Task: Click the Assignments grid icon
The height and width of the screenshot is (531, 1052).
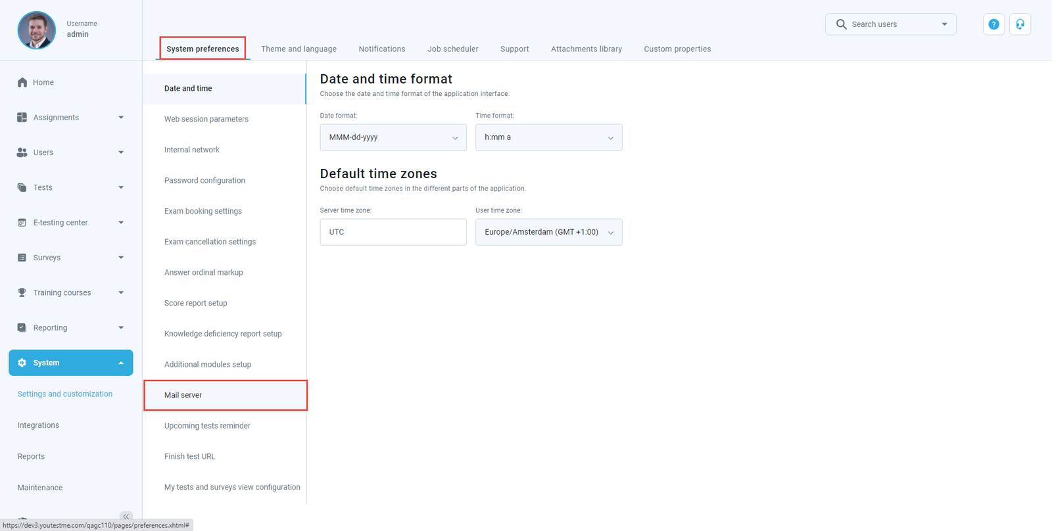Action: click(22, 118)
